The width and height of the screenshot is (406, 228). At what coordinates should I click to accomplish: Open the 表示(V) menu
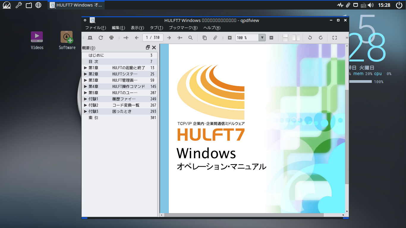tap(137, 28)
